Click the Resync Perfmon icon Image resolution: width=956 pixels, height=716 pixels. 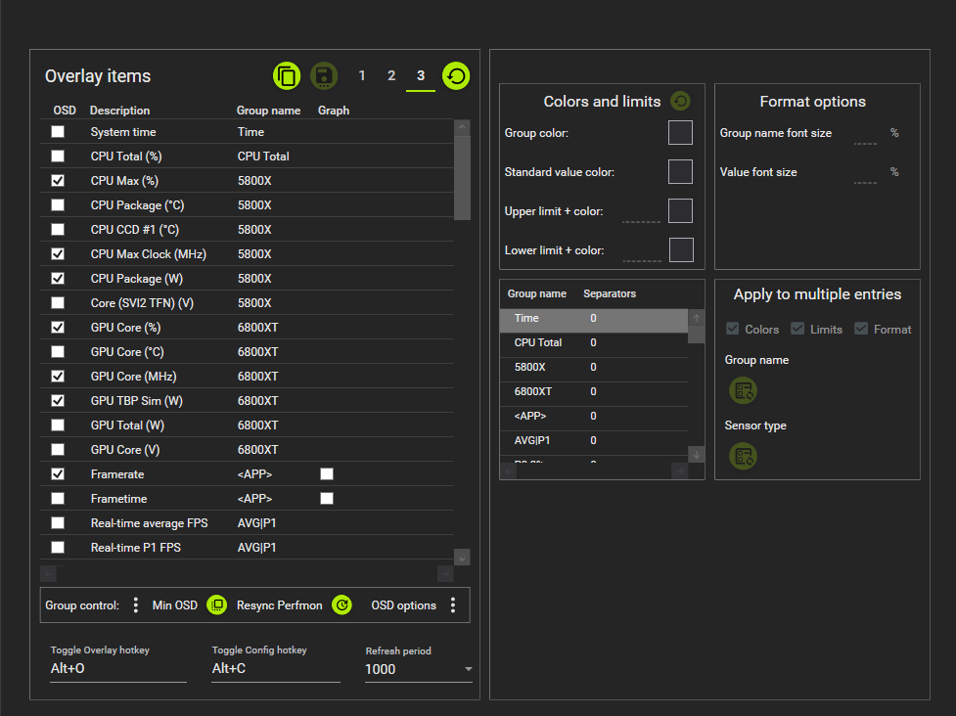click(x=341, y=605)
